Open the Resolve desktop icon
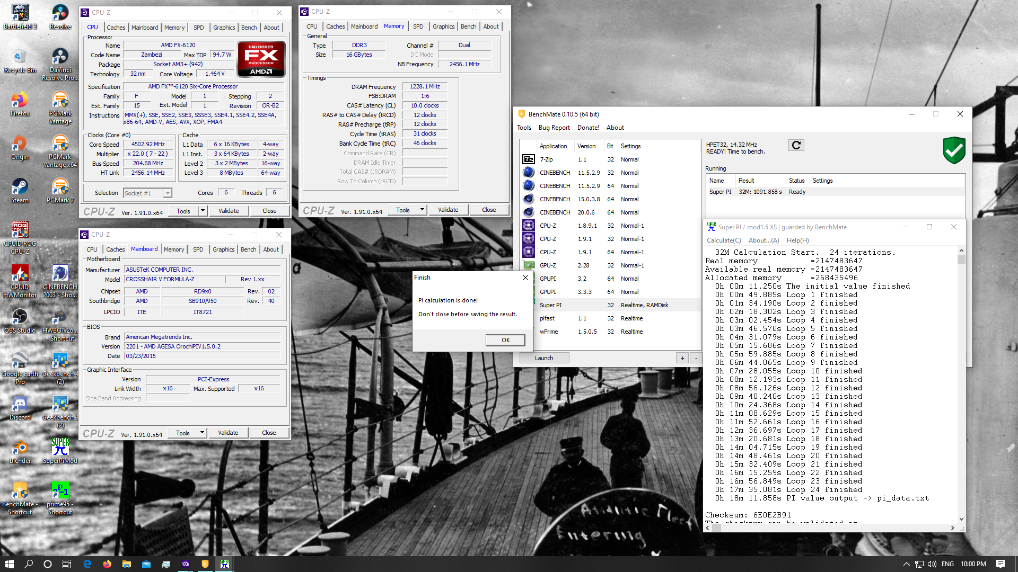The width and height of the screenshot is (1018, 572). [x=60, y=16]
